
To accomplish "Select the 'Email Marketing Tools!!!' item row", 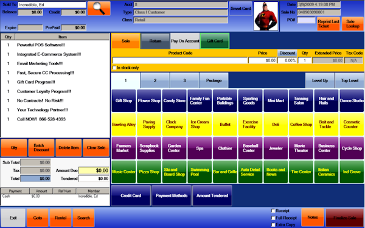I will pos(55,63).
